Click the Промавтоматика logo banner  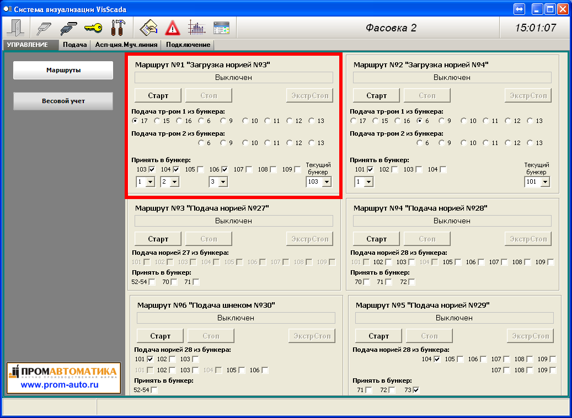pos(63,378)
